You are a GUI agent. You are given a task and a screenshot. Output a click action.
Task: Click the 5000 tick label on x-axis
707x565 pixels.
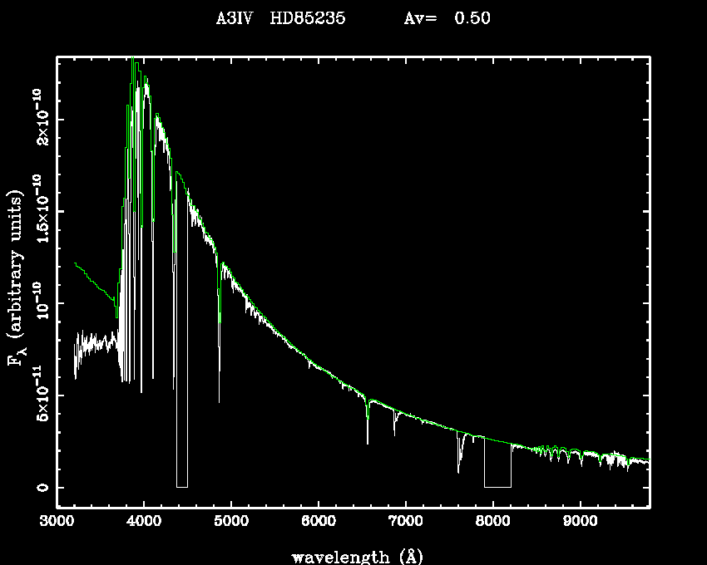[x=231, y=522]
